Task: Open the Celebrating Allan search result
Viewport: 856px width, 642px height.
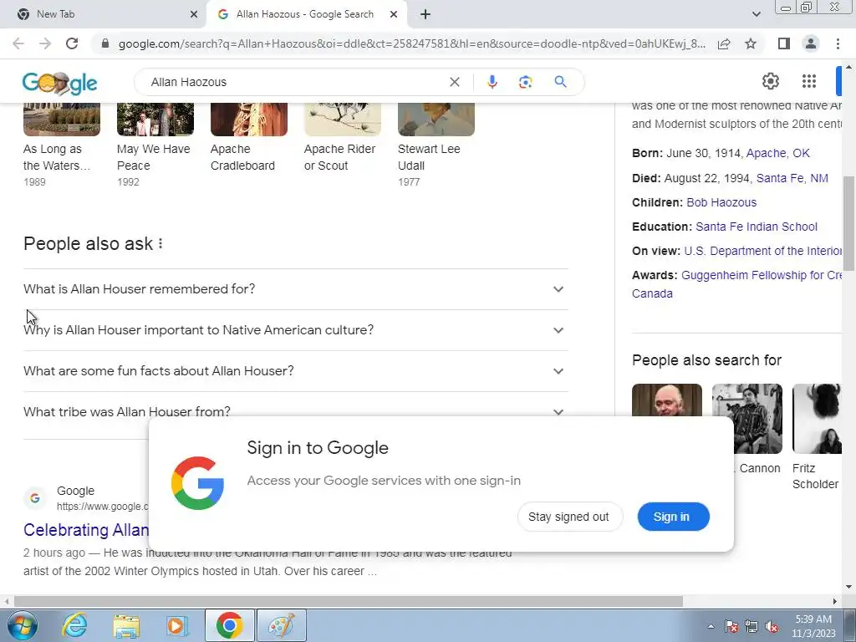Action: (x=86, y=529)
